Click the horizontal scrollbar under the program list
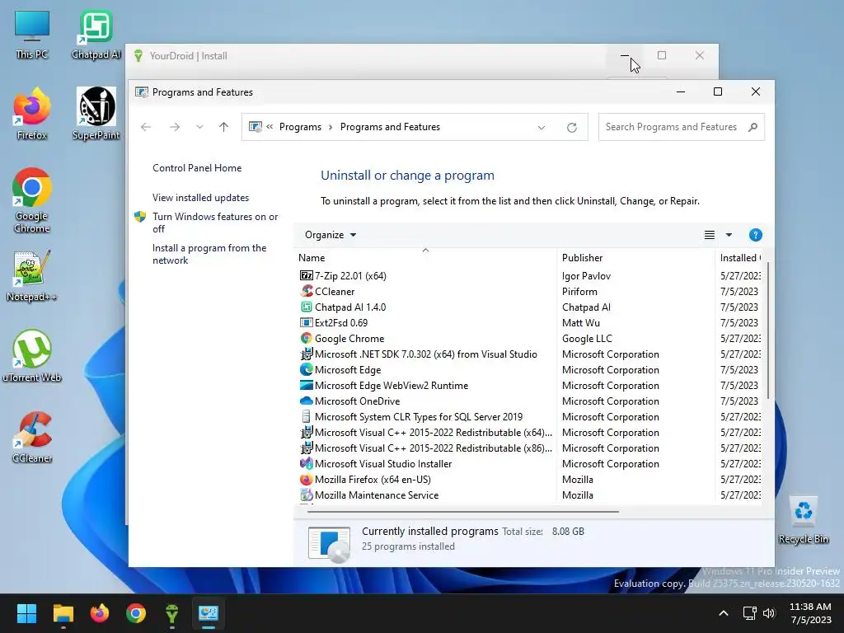Viewport: 844px width, 633px height. point(463,511)
